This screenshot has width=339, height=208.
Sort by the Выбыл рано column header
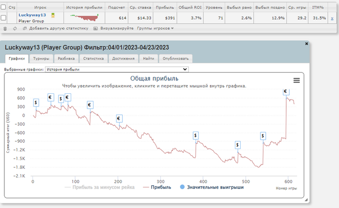[239, 7]
